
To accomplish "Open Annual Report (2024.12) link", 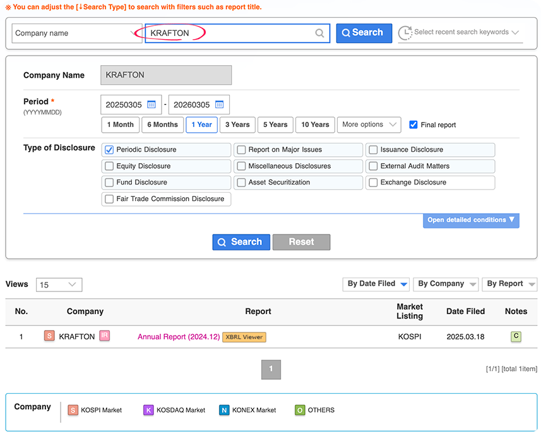I will (179, 336).
